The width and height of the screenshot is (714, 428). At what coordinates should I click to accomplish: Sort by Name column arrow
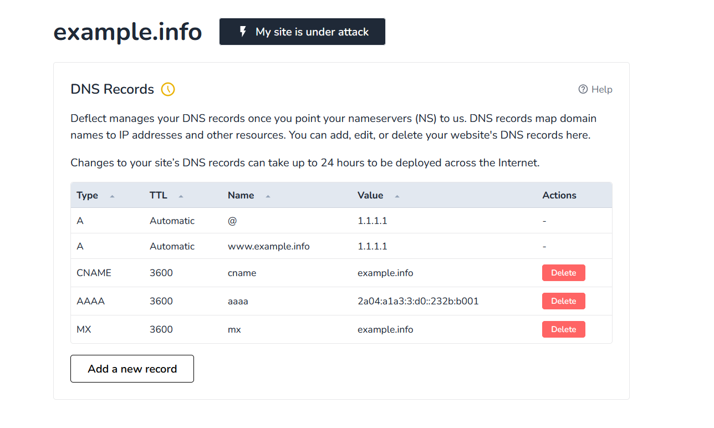click(x=268, y=196)
